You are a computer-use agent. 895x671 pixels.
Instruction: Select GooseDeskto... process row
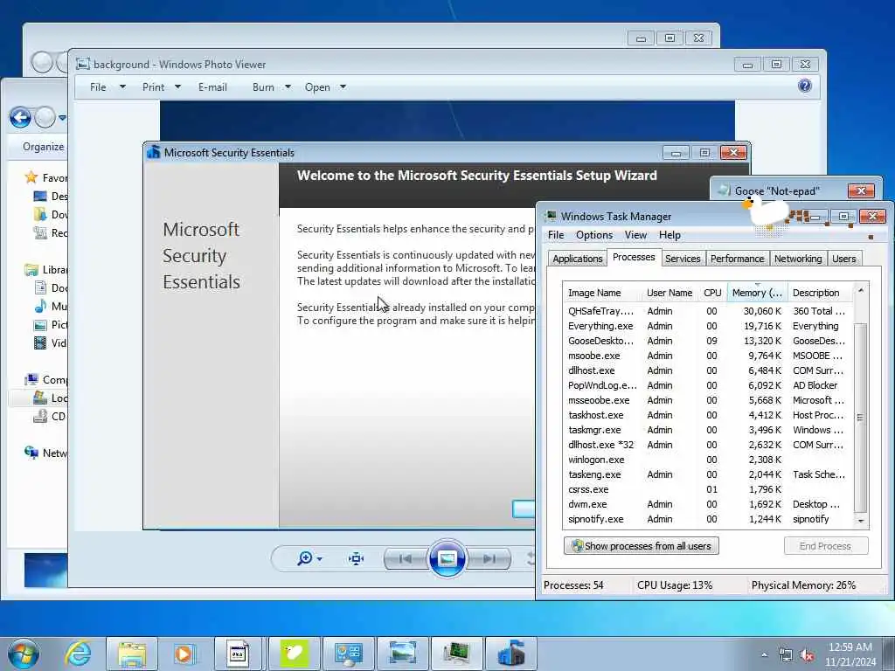tap(708, 341)
